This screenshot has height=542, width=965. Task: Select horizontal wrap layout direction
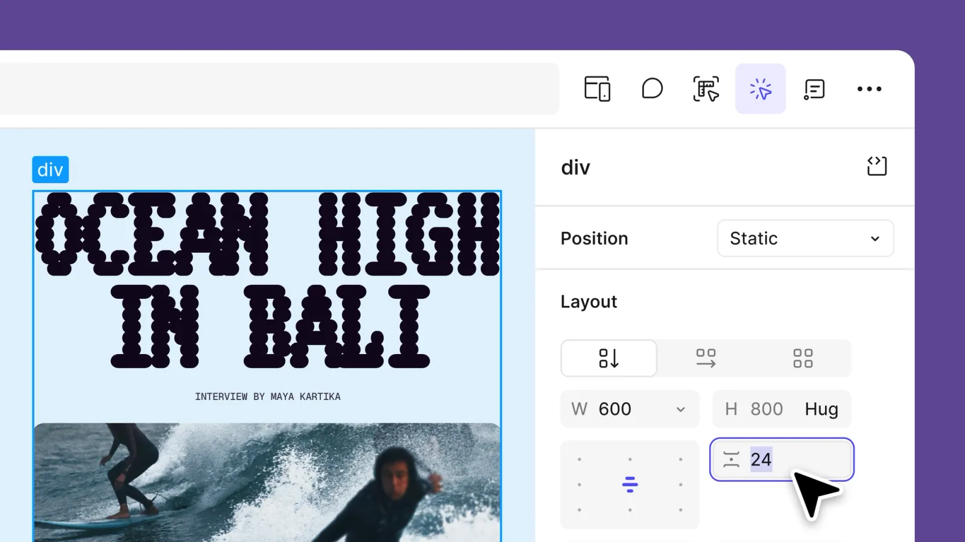click(x=706, y=358)
